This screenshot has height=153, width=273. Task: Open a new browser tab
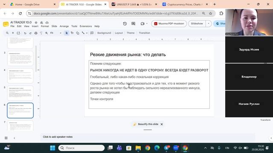tap(215, 4)
